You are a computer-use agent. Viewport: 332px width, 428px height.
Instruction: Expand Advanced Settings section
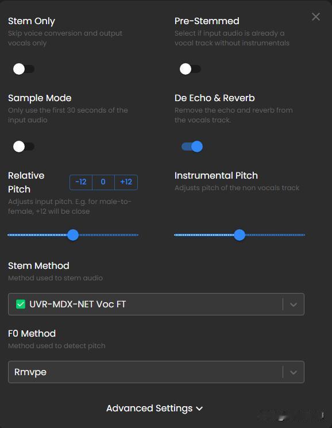[x=155, y=408]
